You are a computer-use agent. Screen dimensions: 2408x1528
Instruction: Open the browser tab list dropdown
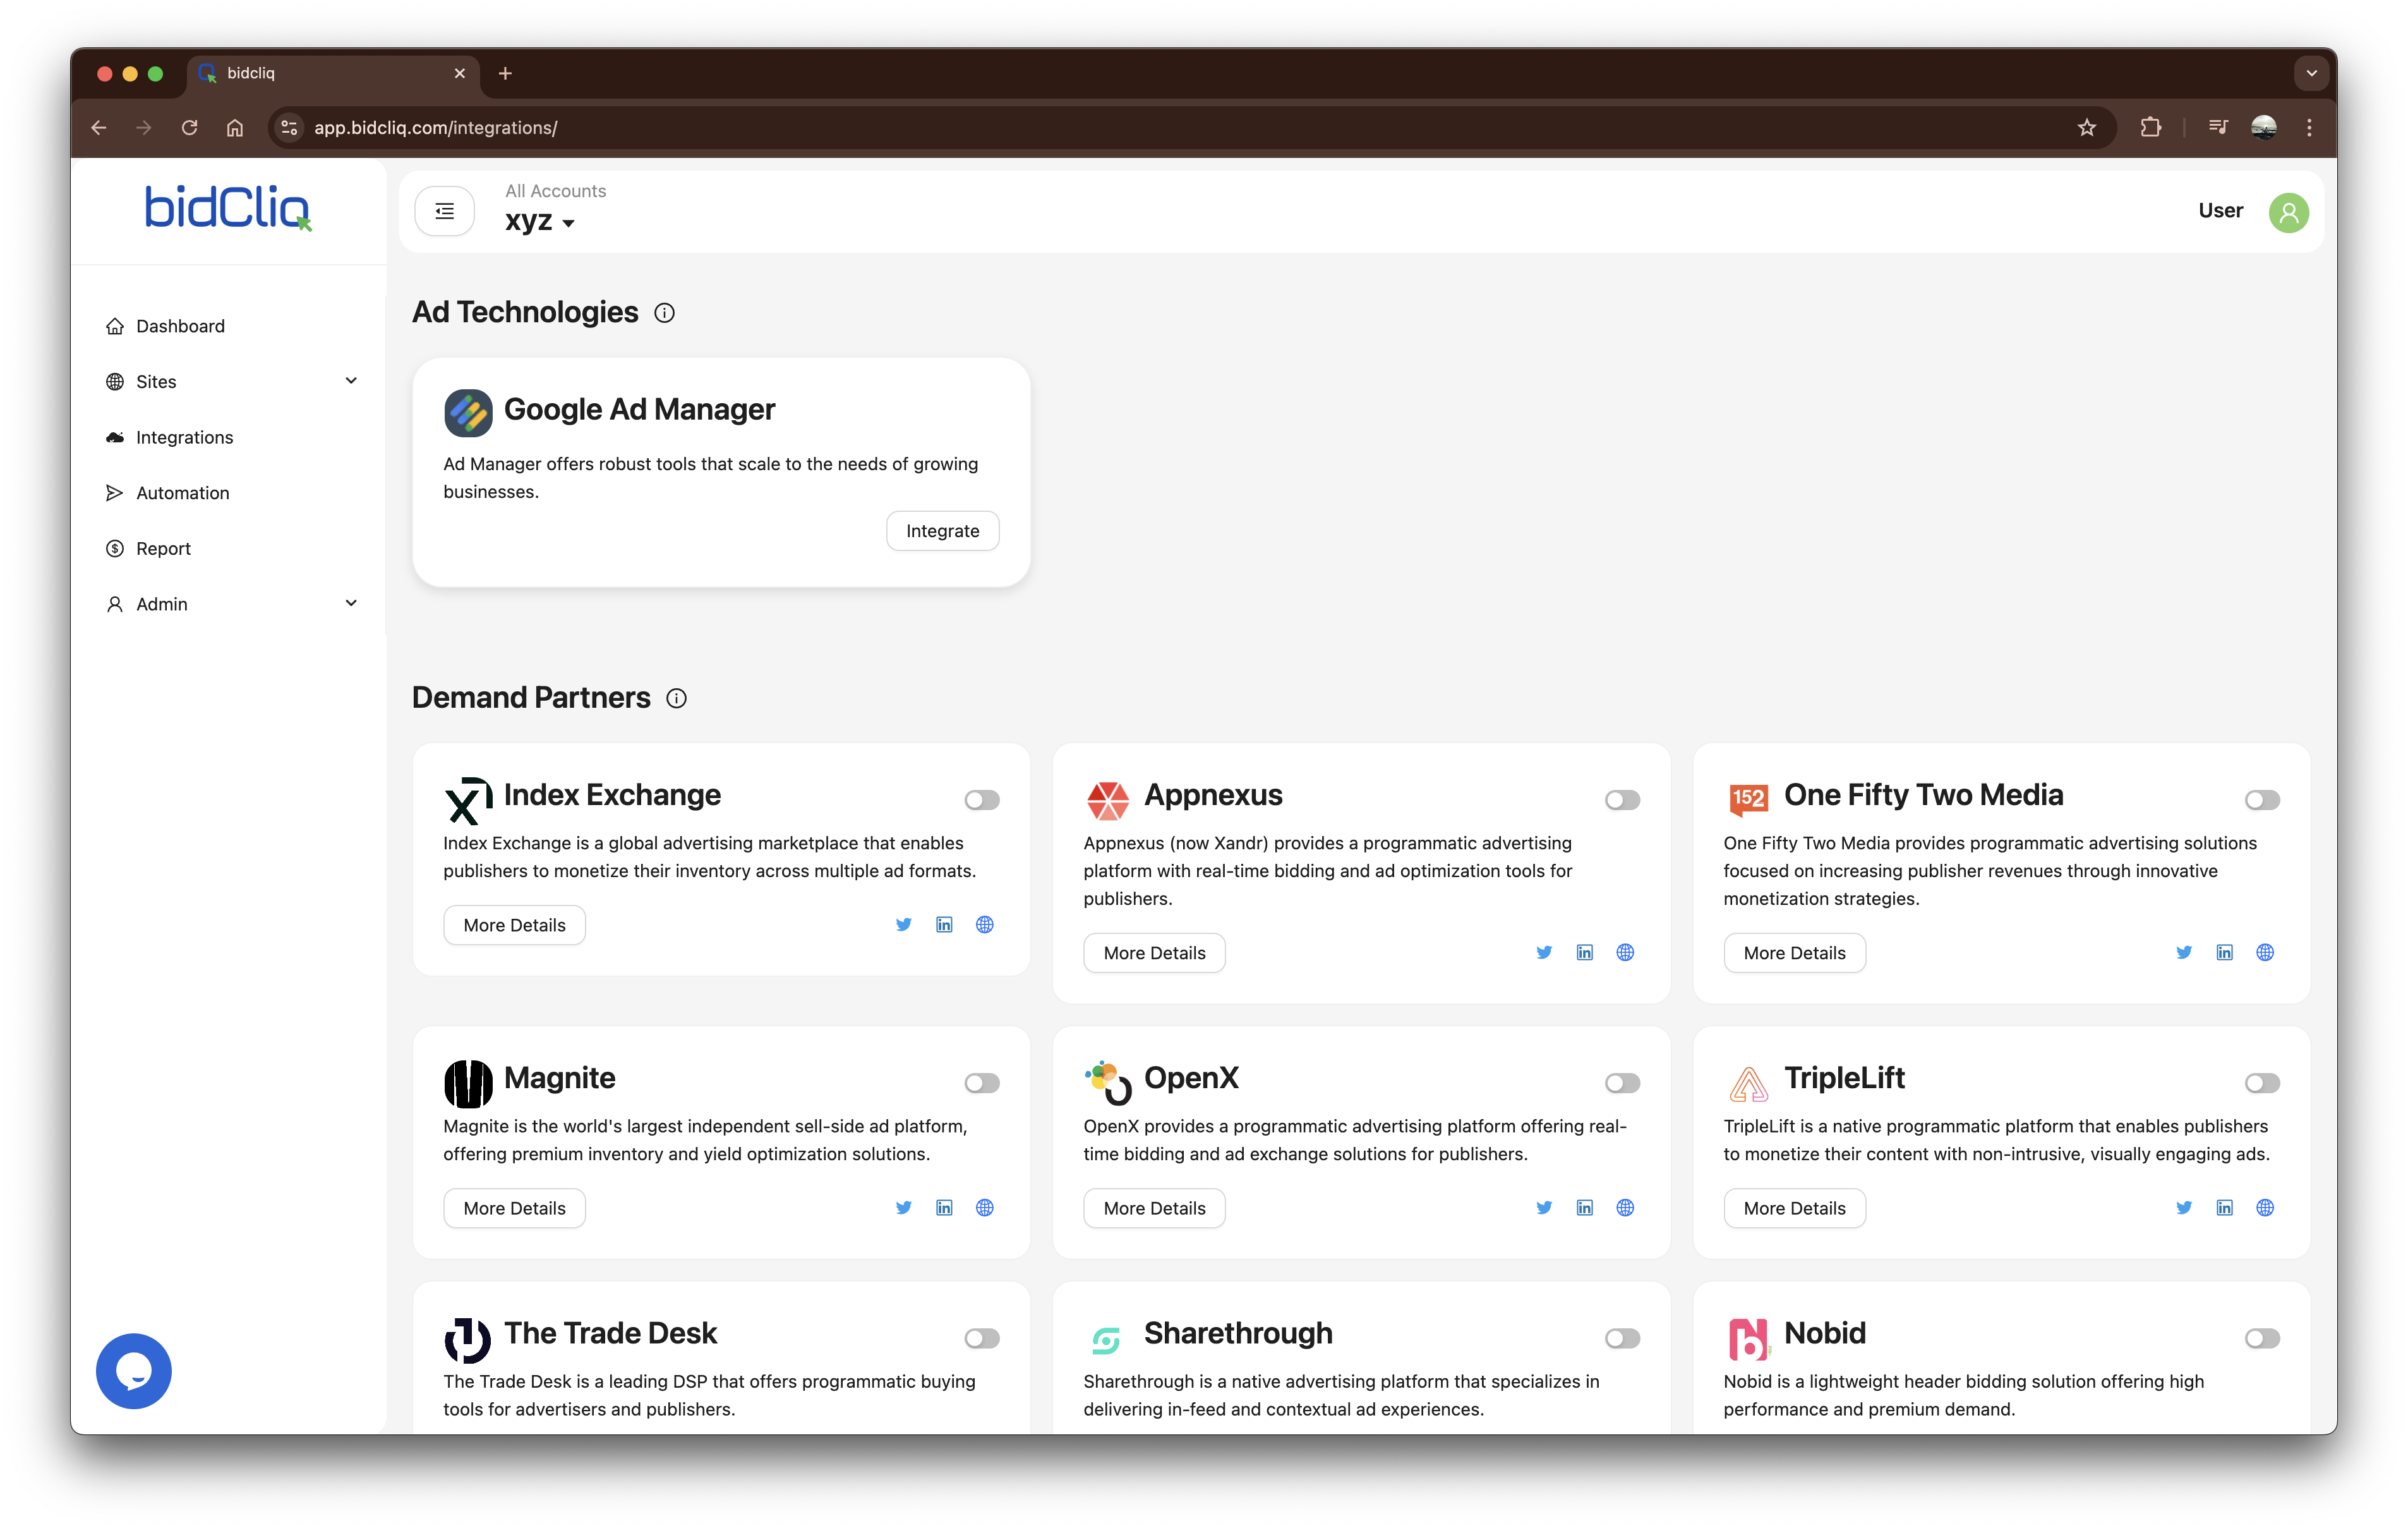click(x=2311, y=73)
